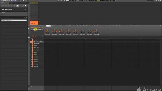The width and height of the screenshot is (162, 91).
Task: Select parameter Page 10 tab
Action: [x=99, y=26]
